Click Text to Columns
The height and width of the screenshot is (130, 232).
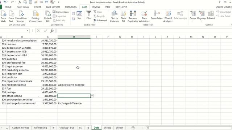tap(115, 17)
